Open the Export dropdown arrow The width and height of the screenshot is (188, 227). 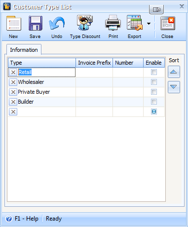coord(149,24)
